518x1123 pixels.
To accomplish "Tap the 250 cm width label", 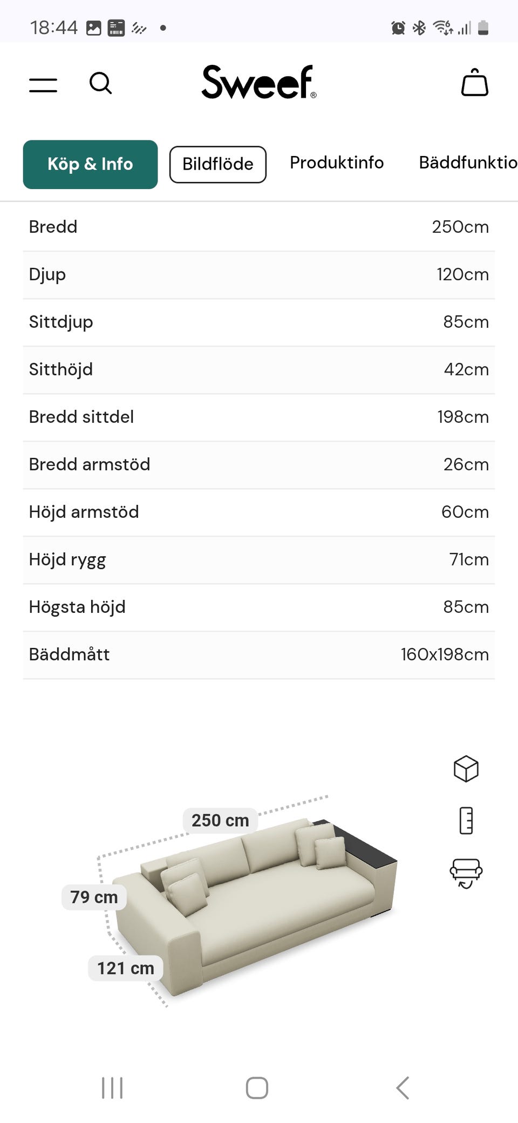I will 220,820.
